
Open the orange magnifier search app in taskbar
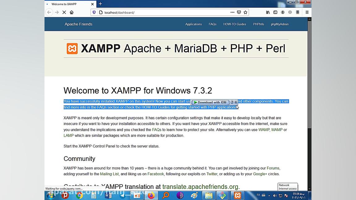[166, 195]
